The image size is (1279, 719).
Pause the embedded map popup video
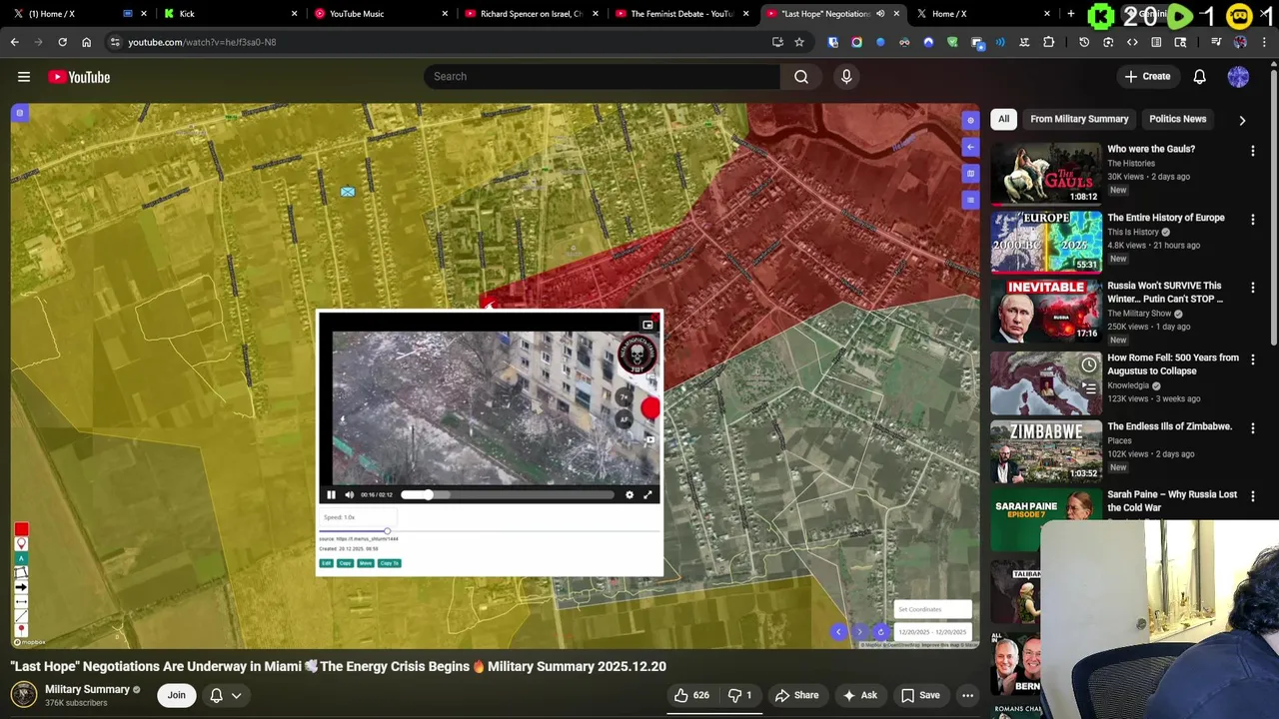coord(332,494)
